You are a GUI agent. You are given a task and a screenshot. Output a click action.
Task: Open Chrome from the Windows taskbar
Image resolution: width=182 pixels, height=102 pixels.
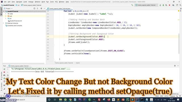pyautogui.click(x=70, y=100)
